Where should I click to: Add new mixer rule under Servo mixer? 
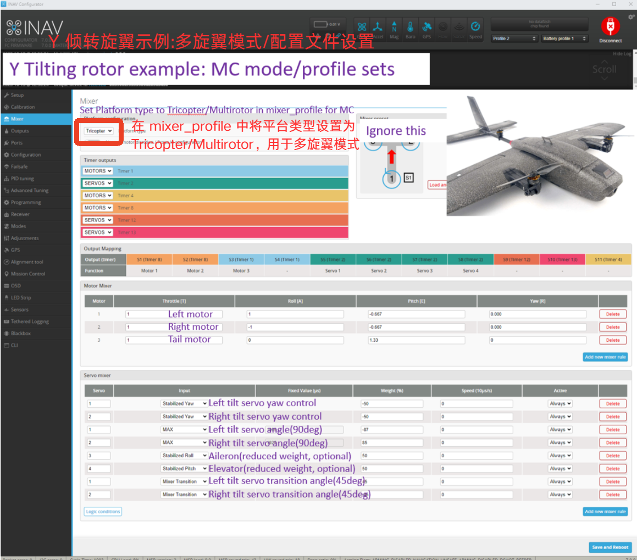click(x=605, y=512)
